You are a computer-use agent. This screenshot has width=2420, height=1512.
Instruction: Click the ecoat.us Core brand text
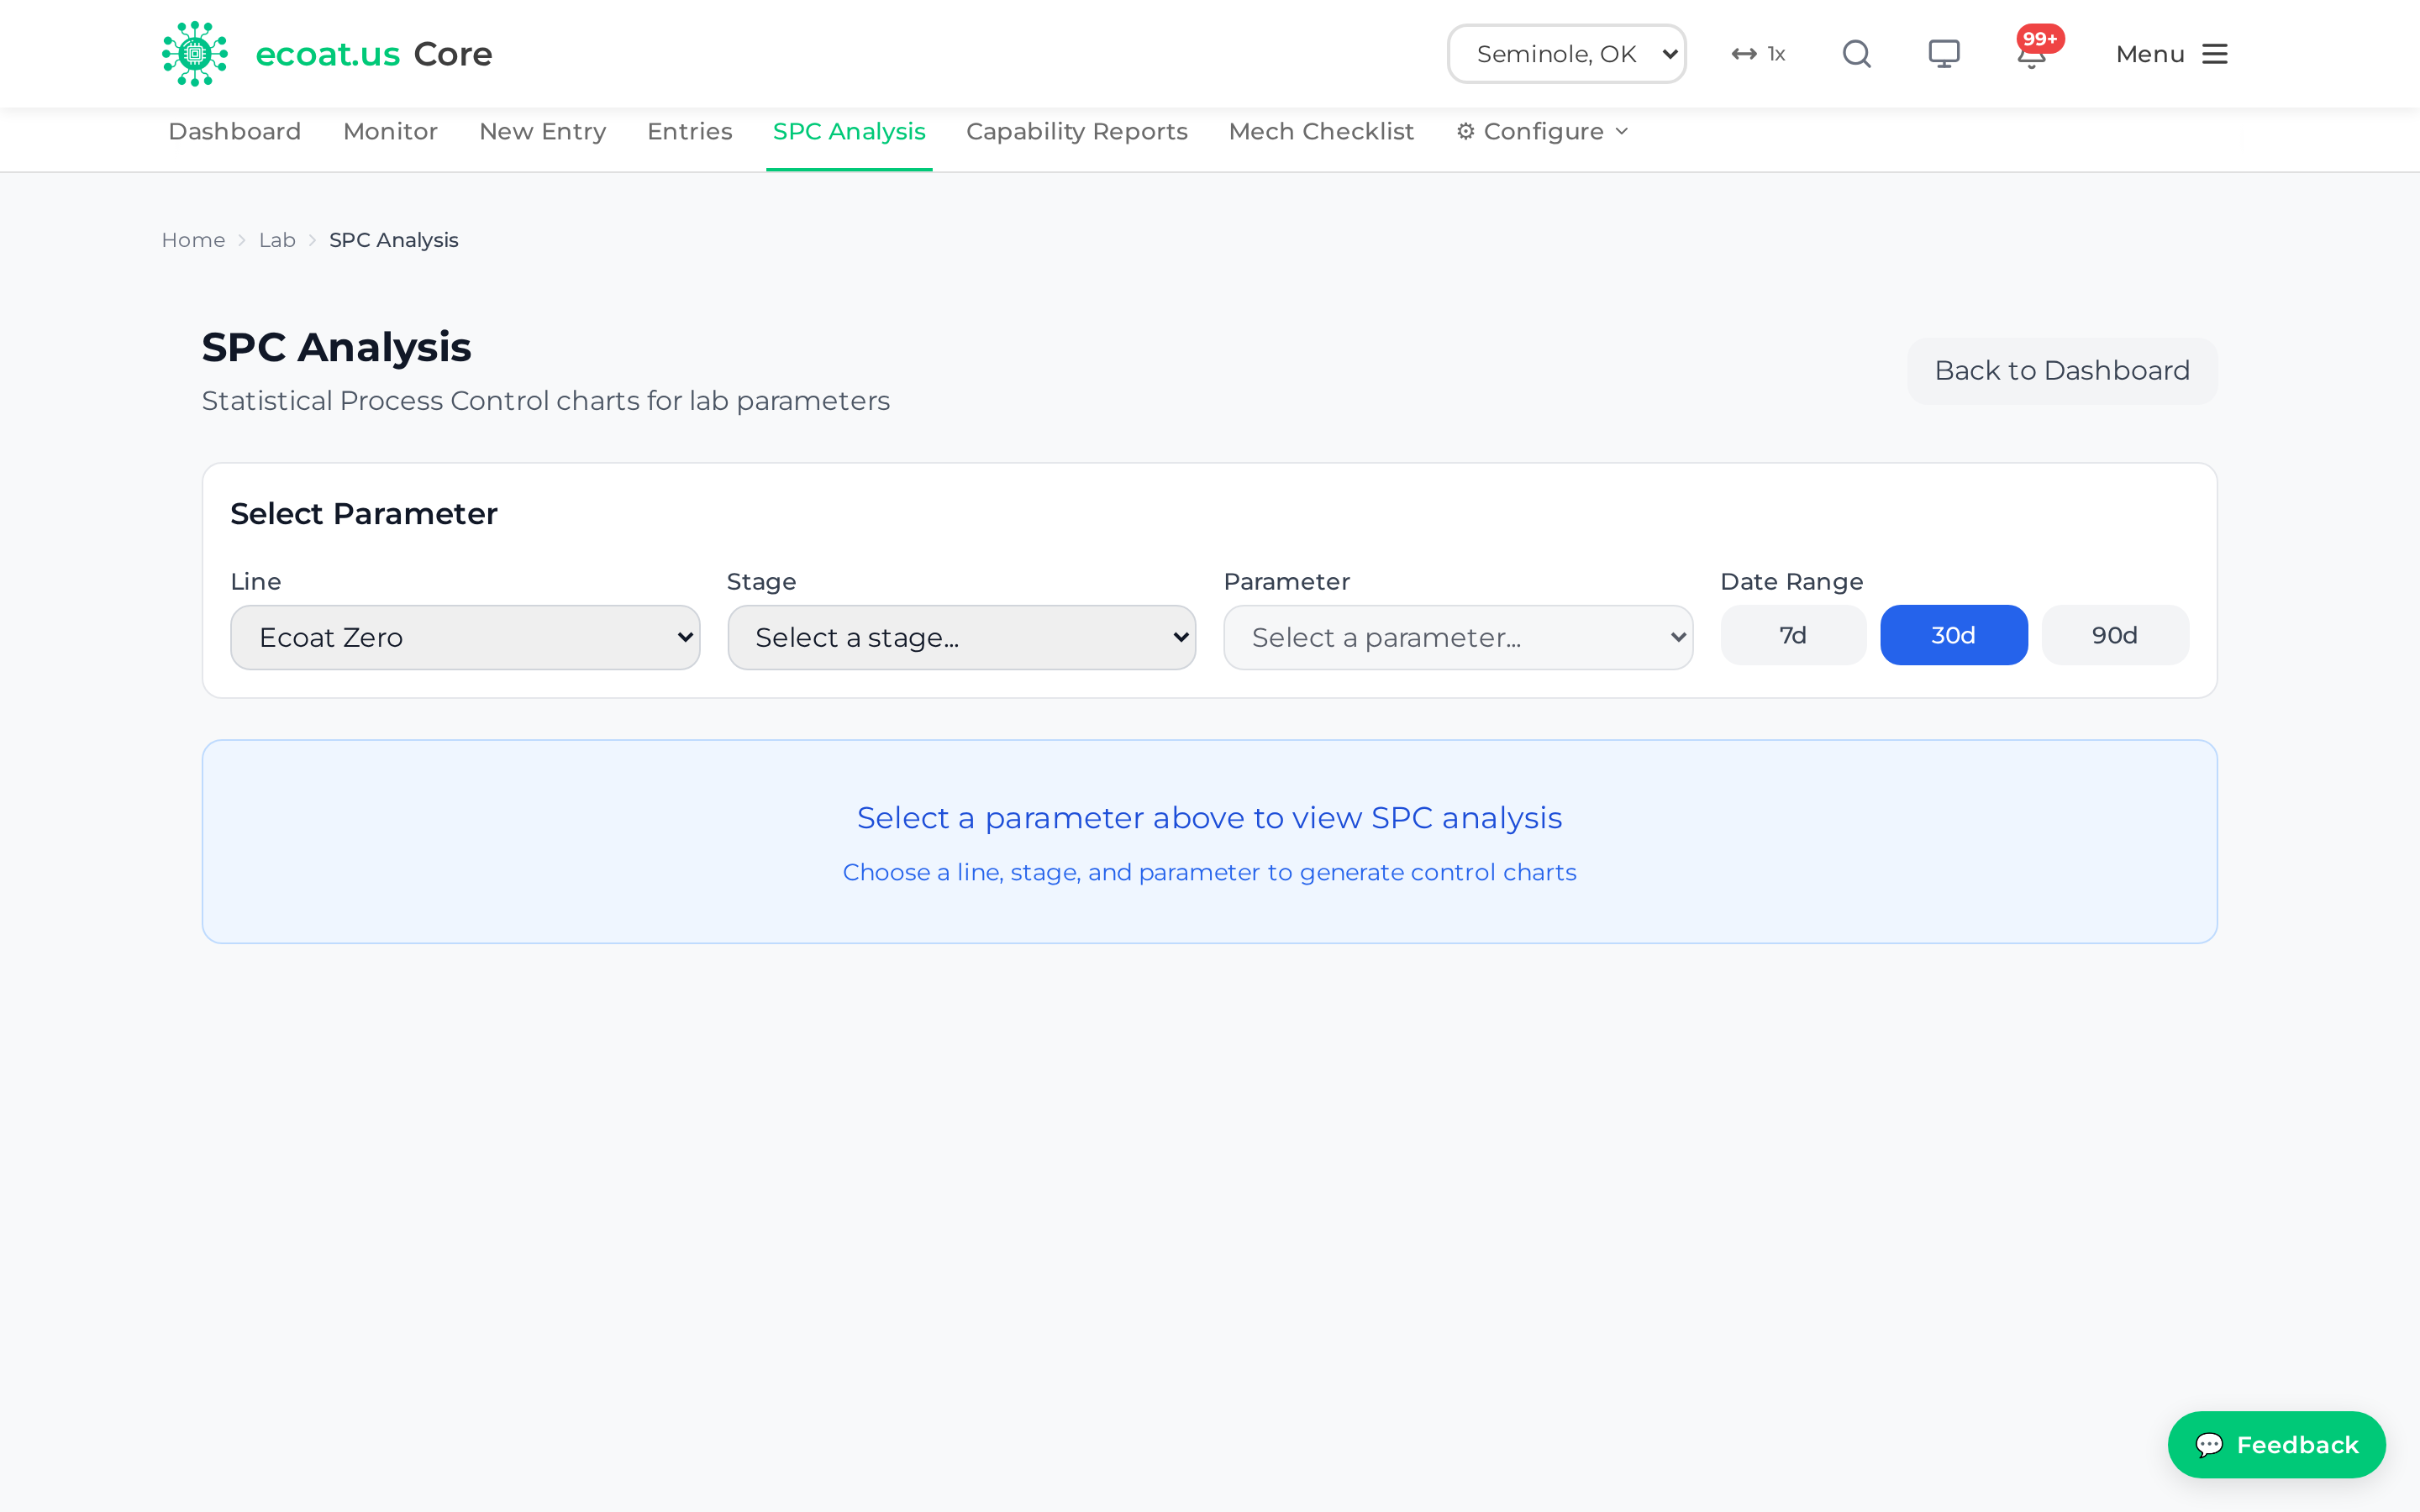tap(373, 54)
